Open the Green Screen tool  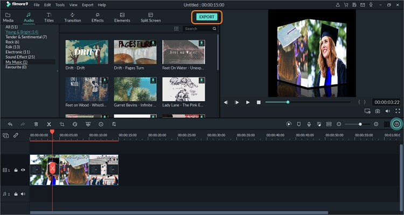88,124
